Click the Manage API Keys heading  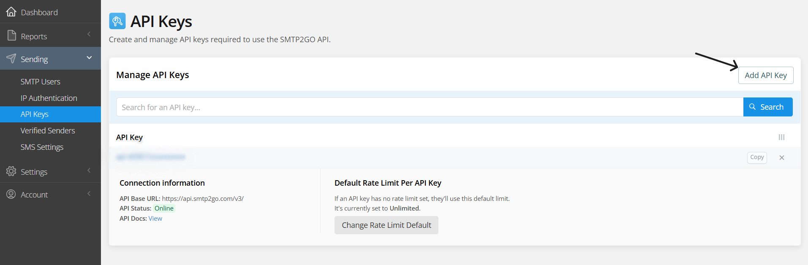[152, 75]
